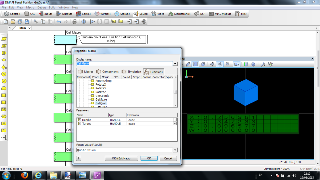
Task: Open the Display name dropdown arrow
Action: click(x=175, y=63)
